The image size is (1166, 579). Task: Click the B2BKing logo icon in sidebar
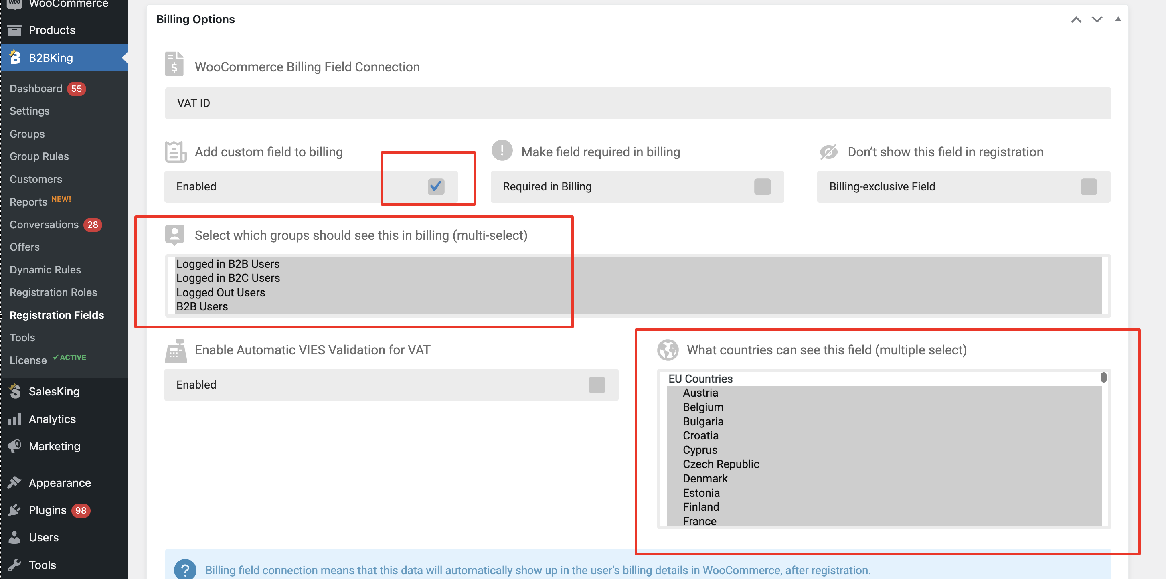pyautogui.click(x=15, y=57)
